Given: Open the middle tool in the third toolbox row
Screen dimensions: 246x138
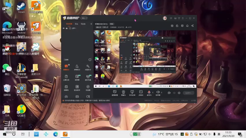Looking at the screenshot, I should pos(77,88).
